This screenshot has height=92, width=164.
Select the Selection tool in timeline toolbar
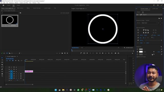[2, 58]
